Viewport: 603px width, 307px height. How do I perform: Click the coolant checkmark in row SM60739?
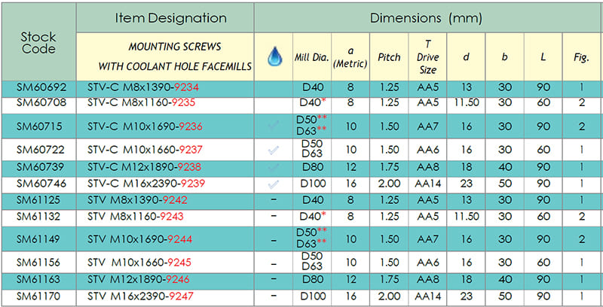[273, 168]
